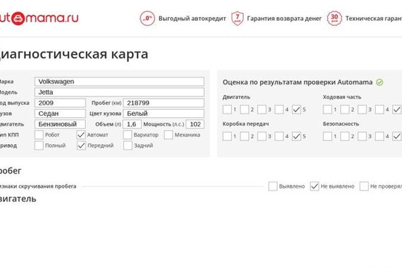
Task: Set Коробка передач rating checkbox to 3
Action: (x=262, y=136)
